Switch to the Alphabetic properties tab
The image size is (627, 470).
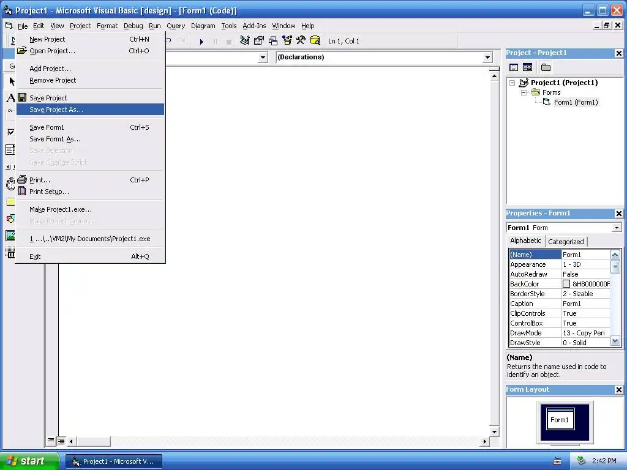tap(525, 241)
